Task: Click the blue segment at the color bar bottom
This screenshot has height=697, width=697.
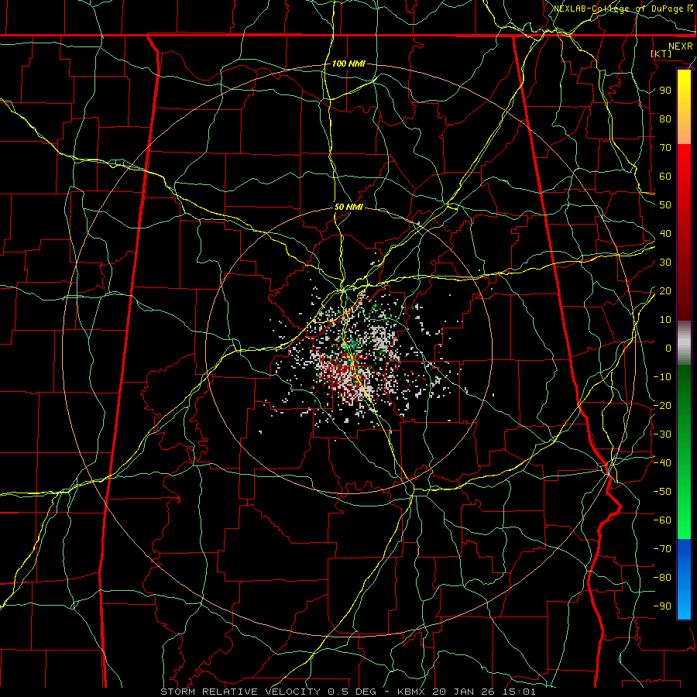Action: 684,579
